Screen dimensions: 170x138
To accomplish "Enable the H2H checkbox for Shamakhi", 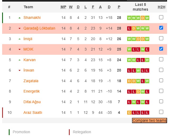I will (x=161, y=17).
